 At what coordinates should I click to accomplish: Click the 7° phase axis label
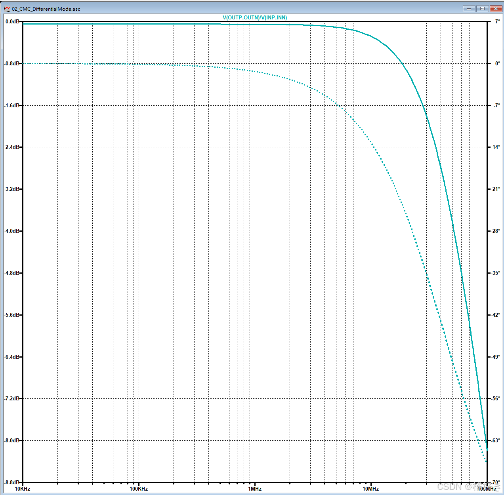click(497, 21)
